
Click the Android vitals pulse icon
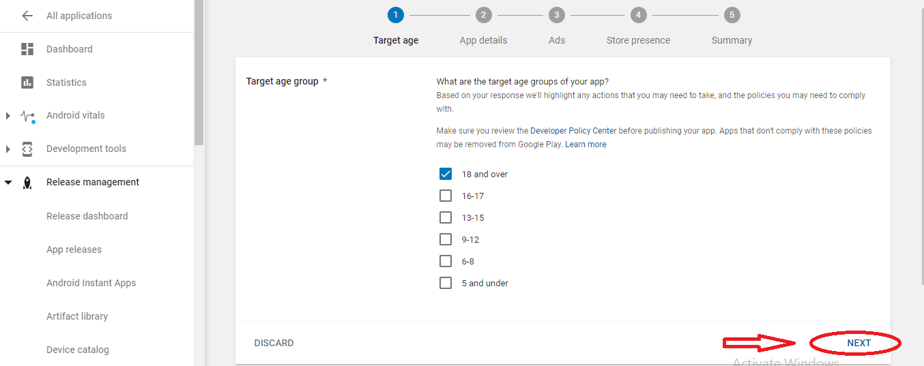coord(27,116)
